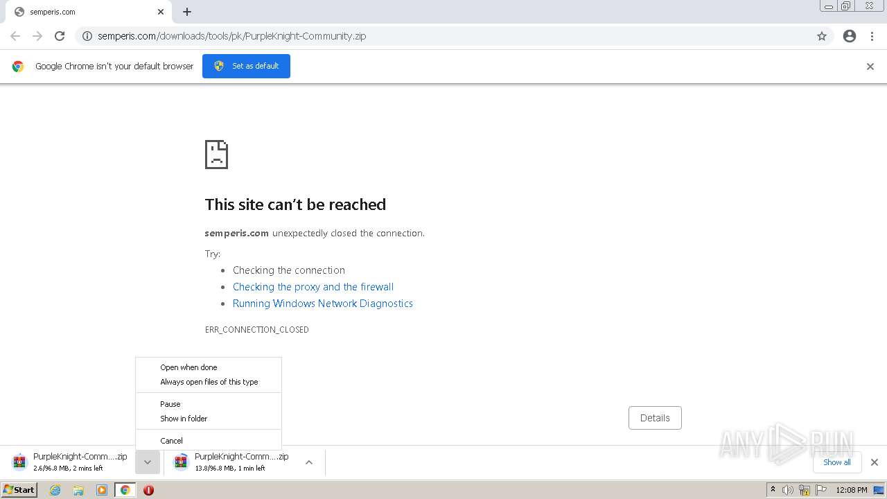Choose Pause in download menu
Screen dimensions: 887x499
209,404
